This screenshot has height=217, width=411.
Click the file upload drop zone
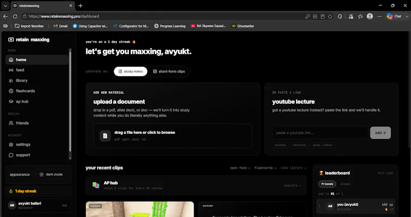[x=173, y=136]
